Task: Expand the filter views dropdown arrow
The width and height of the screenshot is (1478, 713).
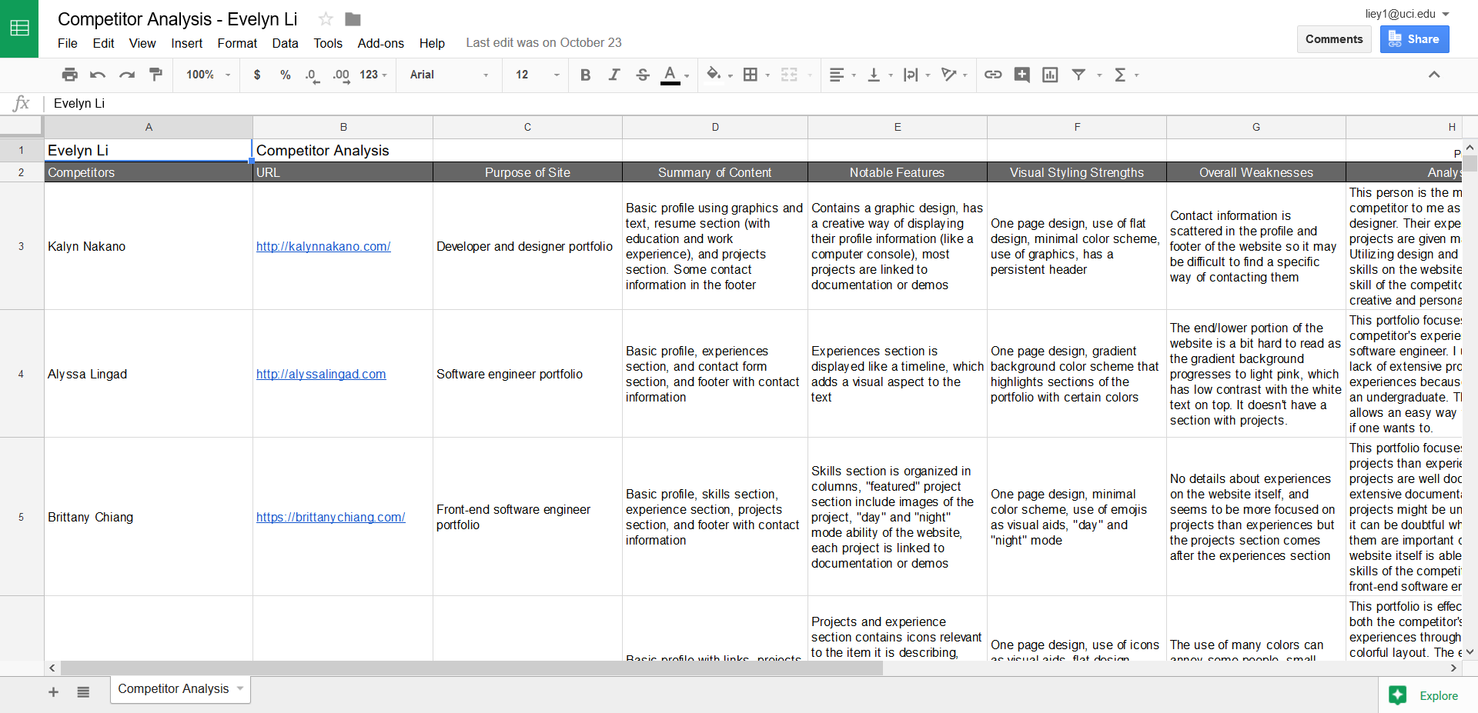Action: 1099,75
